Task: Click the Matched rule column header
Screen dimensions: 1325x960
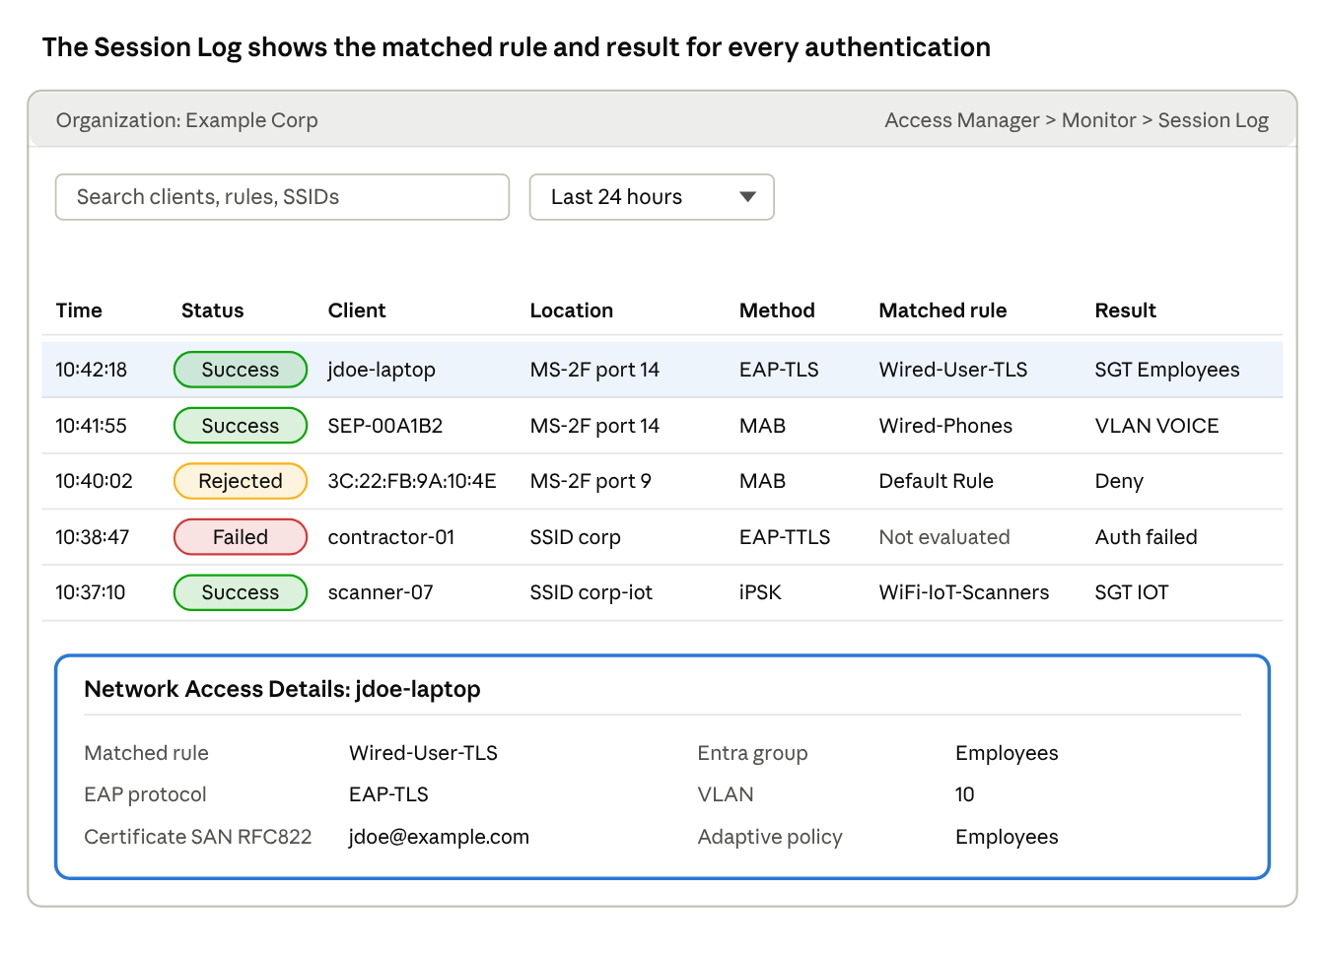Action: (x=942, y=310)
